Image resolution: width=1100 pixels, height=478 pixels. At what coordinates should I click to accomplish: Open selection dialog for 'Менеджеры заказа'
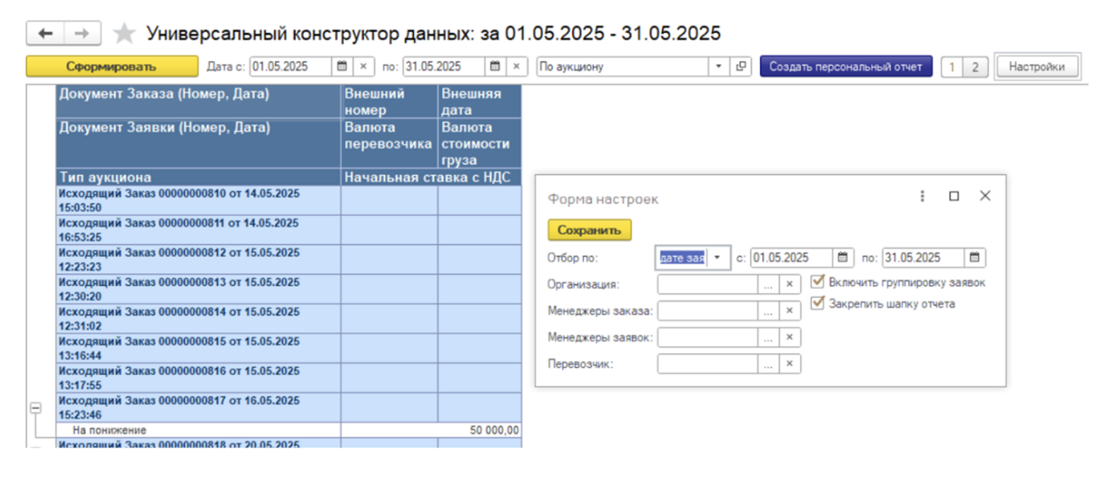click(x=768, y=311)
